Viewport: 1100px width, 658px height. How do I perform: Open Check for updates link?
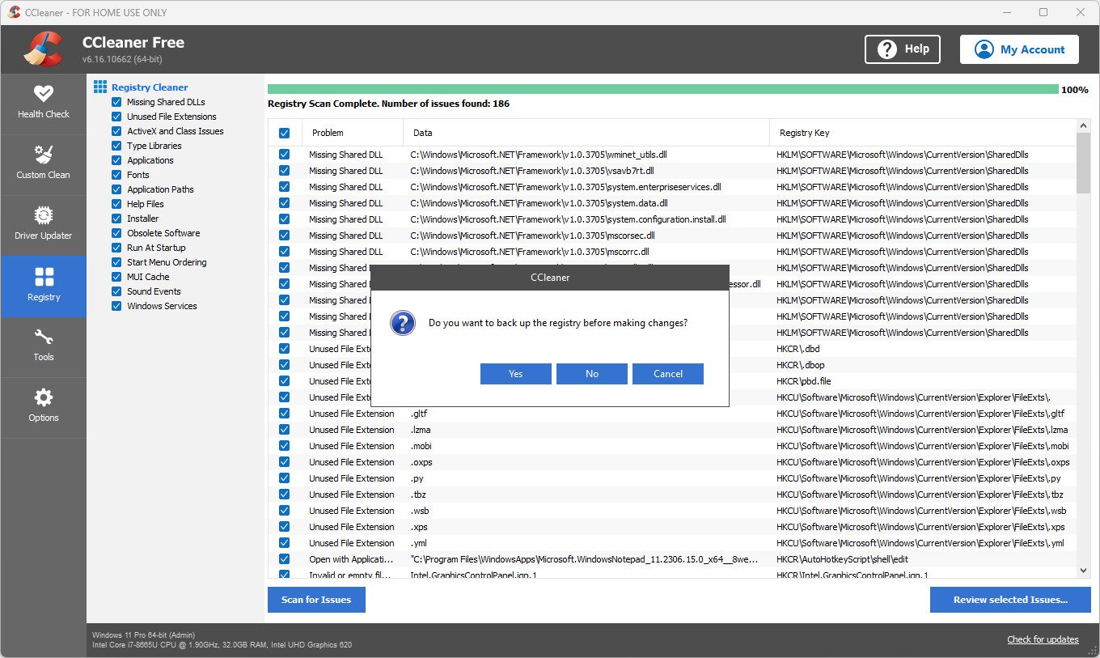(x=1043, y=639)
